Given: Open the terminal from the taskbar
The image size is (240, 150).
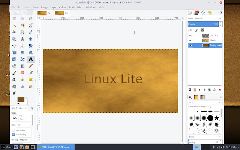Looking at the screenshot, I should 33,147.
